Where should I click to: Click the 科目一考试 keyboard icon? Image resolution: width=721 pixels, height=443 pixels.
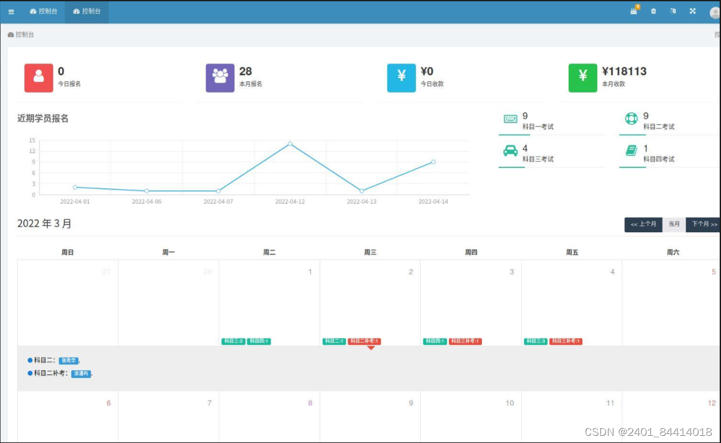pos(511,119)
